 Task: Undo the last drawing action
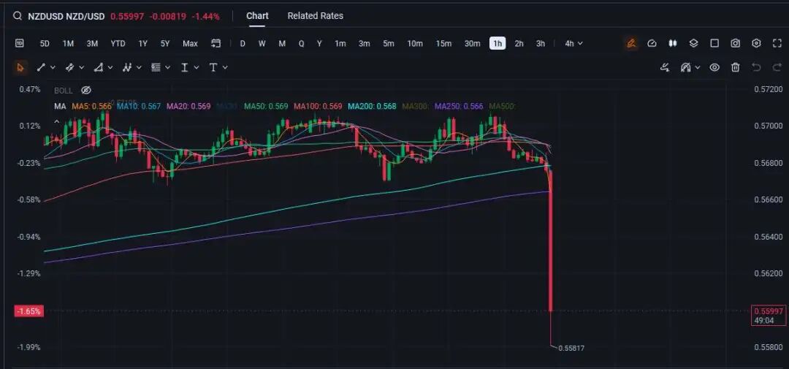point(756,67)
